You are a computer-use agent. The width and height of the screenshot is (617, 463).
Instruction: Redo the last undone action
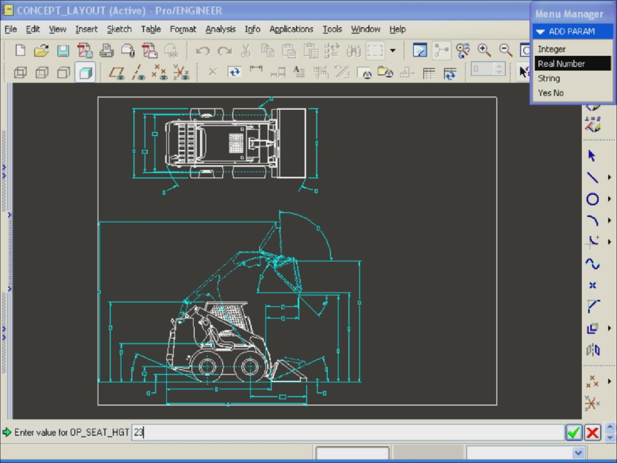(x=224, y=51)
